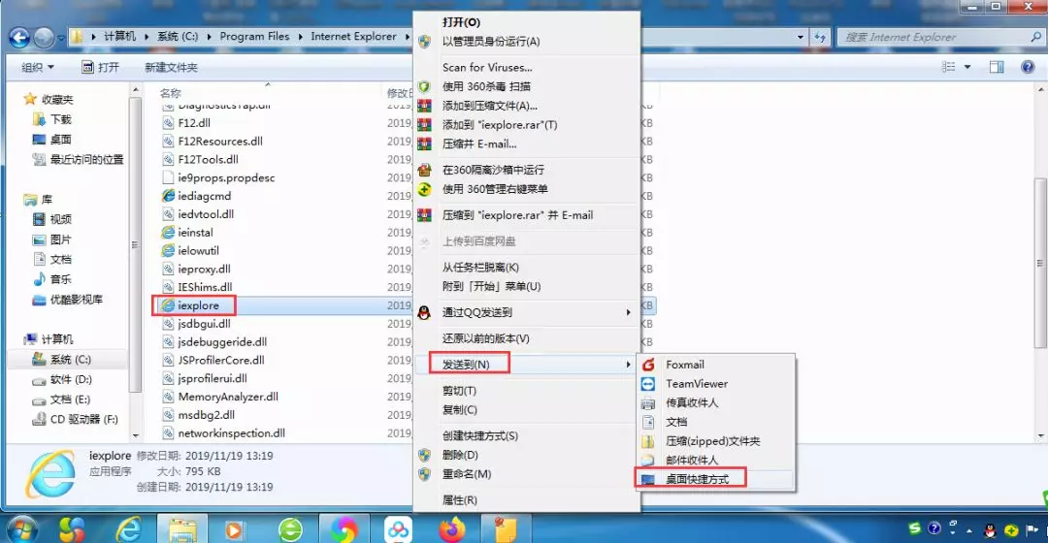Click the search magnifier icon
The width and height of the screenshot is (1048, 543).
click(1035, 38)
